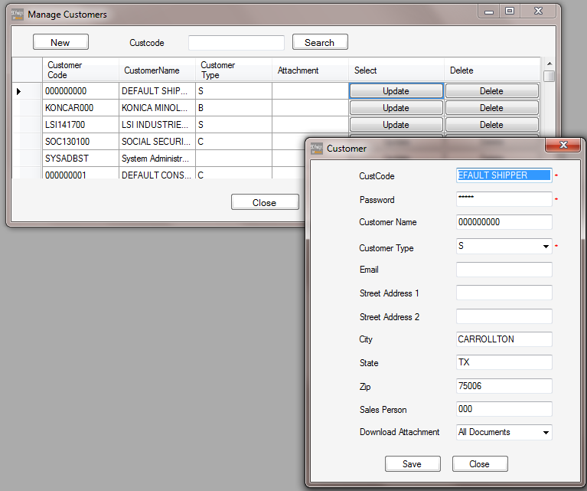The image size is (587, 491).
Task: Save the customer record
Action: [x=413, y=464]
